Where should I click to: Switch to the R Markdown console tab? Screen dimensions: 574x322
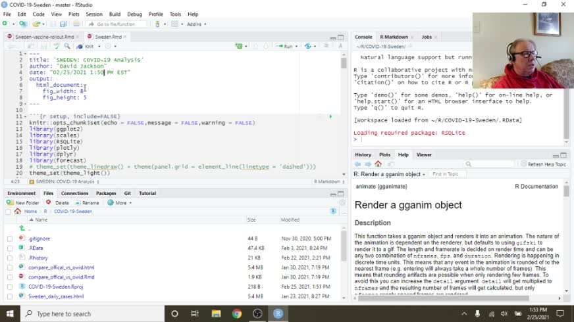(x=394, y=37)
